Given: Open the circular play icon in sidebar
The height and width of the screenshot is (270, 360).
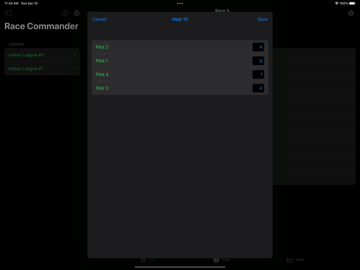Looking at the screenshot, I should 65,13.
